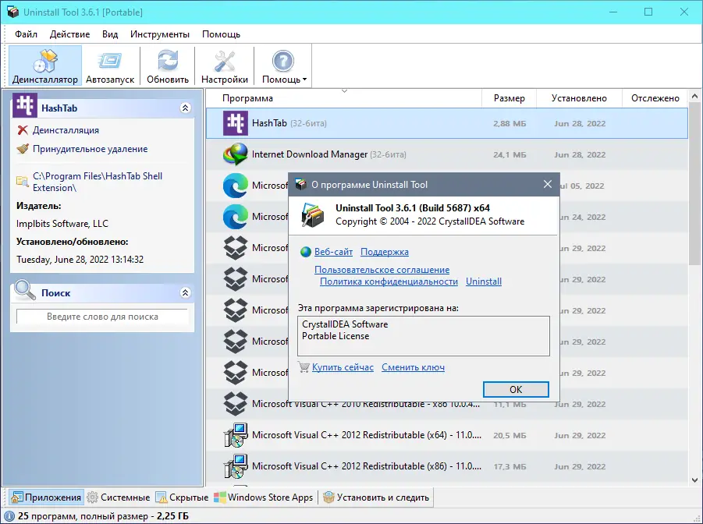Image resolution: width=703 pixels, height=524 pixels.
Task: Open the HashTab Shell Extension folder path
Action: (98, 182)
